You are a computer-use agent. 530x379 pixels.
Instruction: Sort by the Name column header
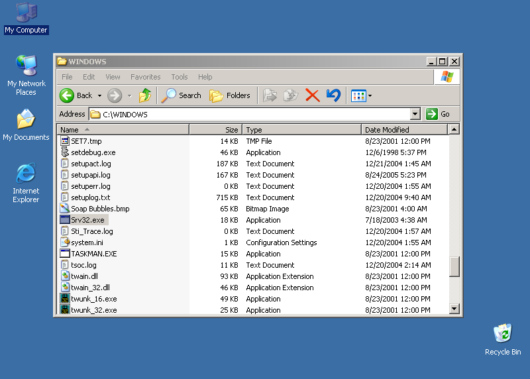pos(123,129)
